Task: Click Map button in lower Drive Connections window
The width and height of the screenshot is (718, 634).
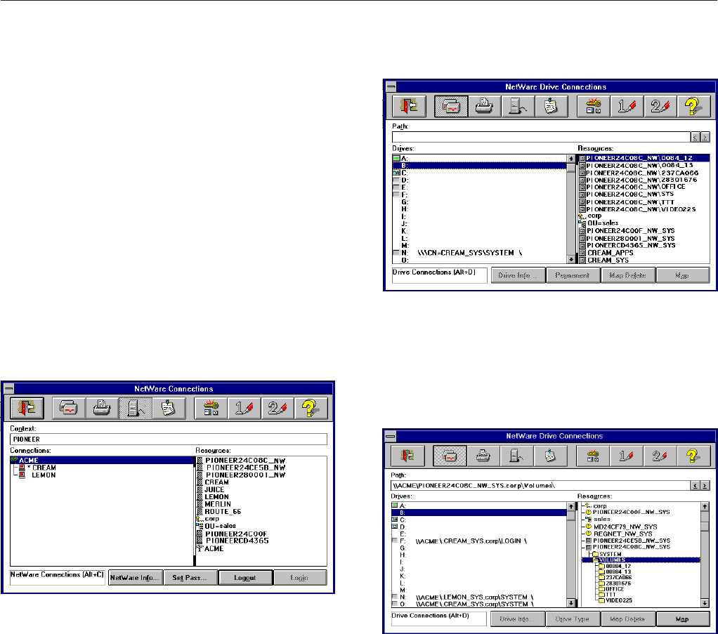Action: (682, 619)
